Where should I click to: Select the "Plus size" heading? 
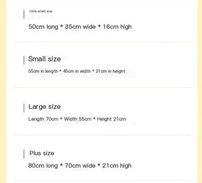click(x=42, y=153)
